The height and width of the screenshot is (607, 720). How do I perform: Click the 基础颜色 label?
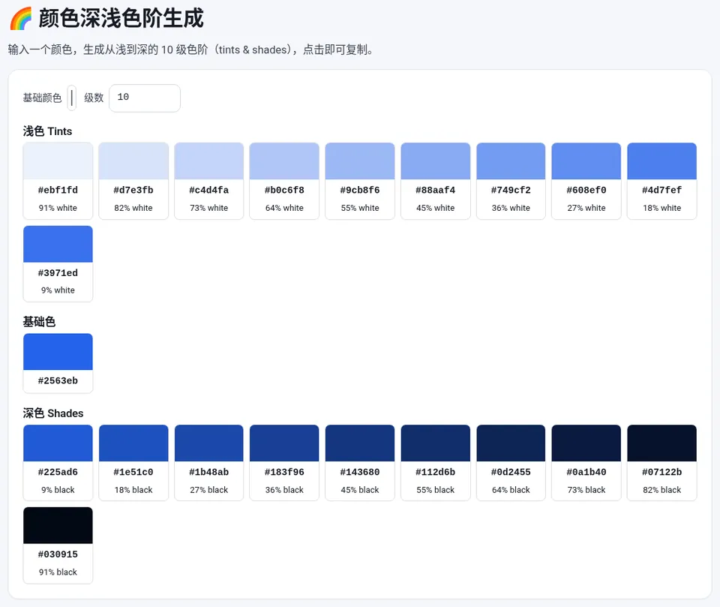[x=42, y=98]
